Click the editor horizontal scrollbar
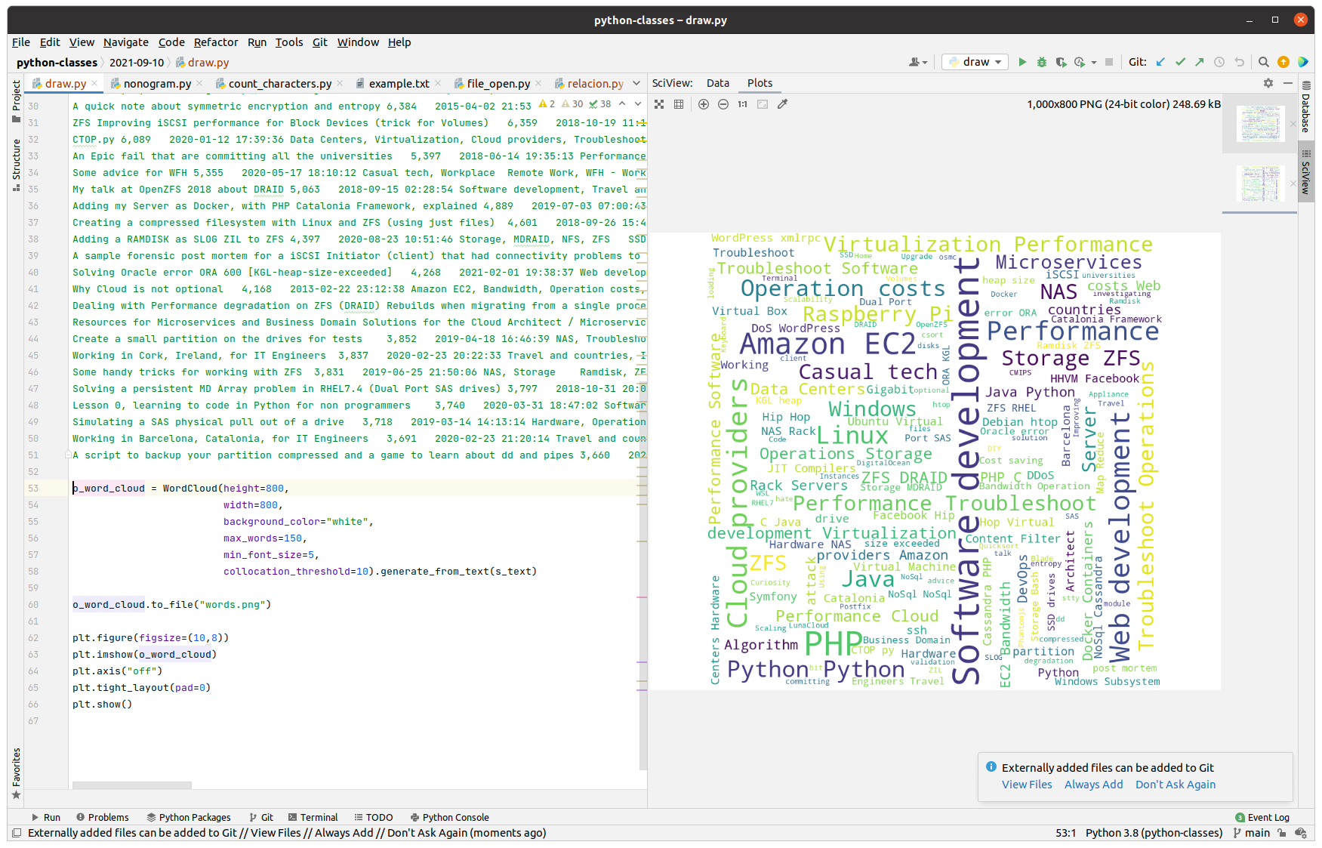This screenshot has width=1322, height=848. click(131, 785)
